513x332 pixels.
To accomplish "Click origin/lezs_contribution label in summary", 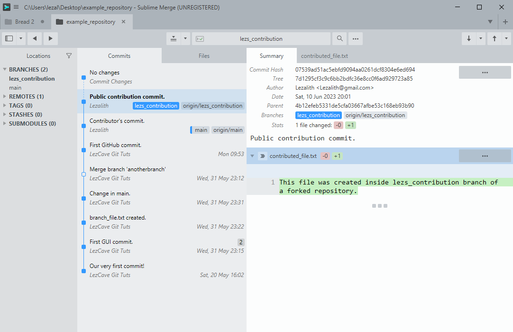I will point(375,115).
